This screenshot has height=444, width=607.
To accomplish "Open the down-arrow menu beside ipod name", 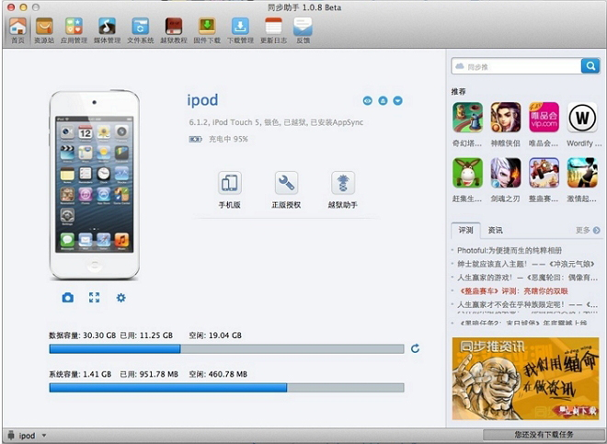I will coord(397,100).
